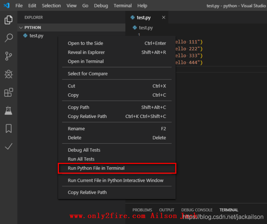This screenshot has width=267, height=224.
Task: Choose the last Copy Relative Path entry
Action: [x=117, y=192]
